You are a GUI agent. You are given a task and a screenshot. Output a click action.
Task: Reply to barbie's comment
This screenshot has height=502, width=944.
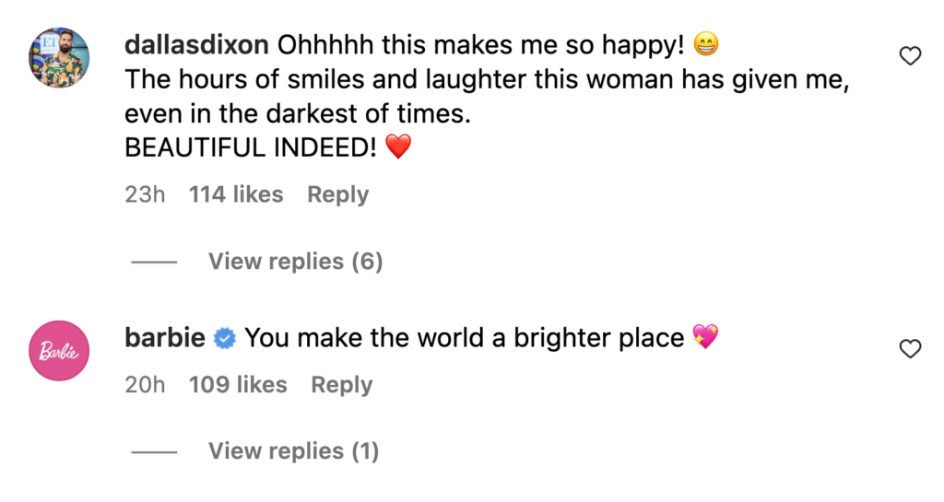click(341, 385)
